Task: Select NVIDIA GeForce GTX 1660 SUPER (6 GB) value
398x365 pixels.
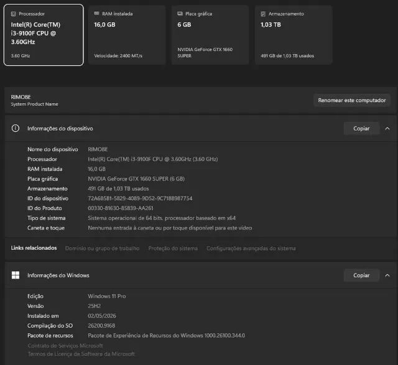Action: click(136, 178)
